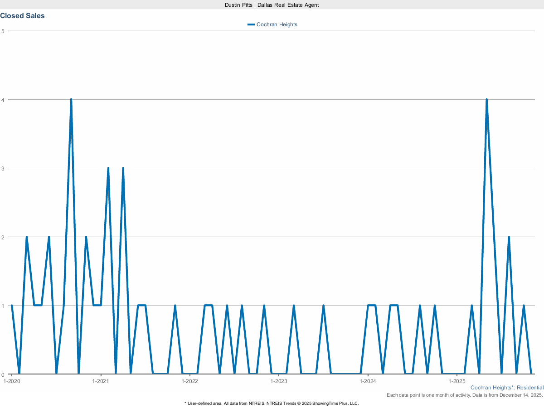This screenshot has width=544, height=408.
Task: Click the y-axis label 3
Action: tap(3, 168)
